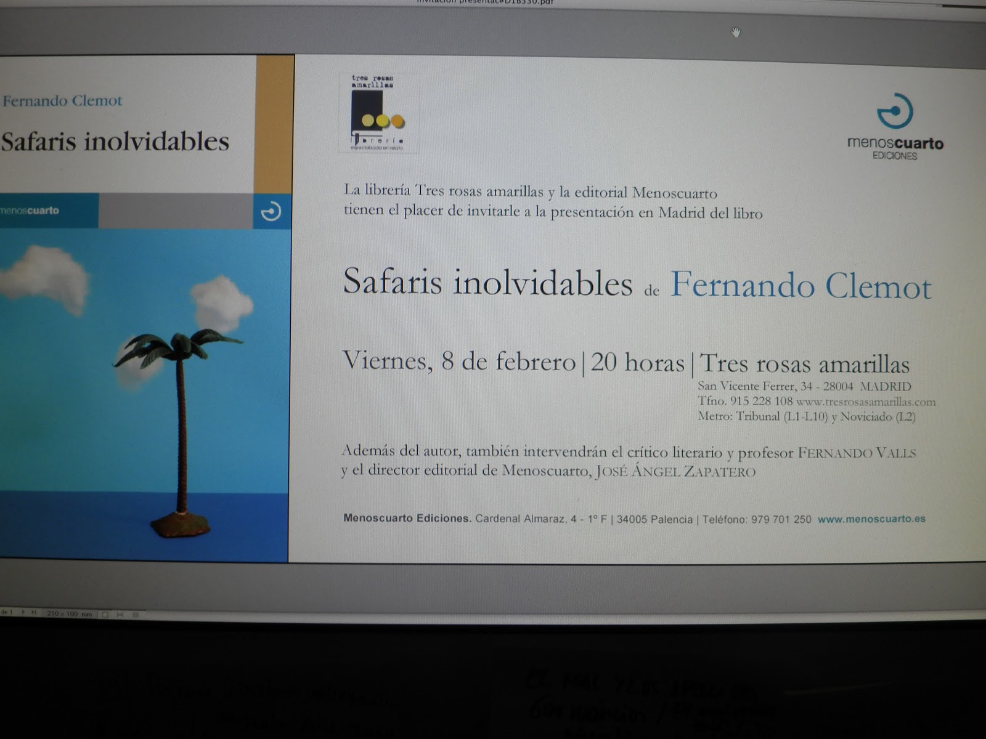
Task: Click the Tfno. 915 228 108 number
Action: click(745, 401)
